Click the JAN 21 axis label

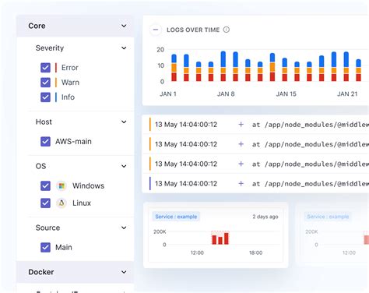pyautogui.click(x=347, y=94)
